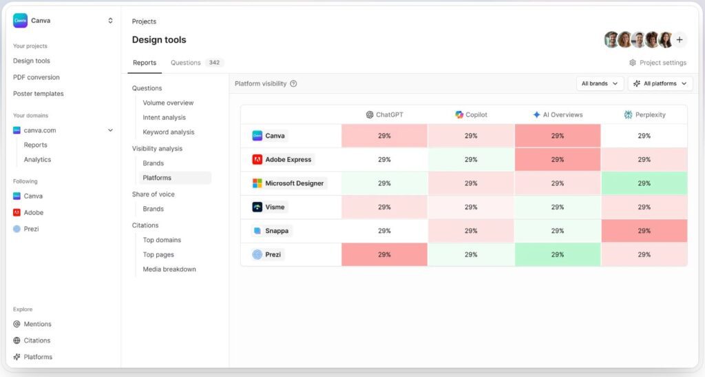Click the last team member avatar
The height and width of the screenshot is (377, 705).
[666, 39]
